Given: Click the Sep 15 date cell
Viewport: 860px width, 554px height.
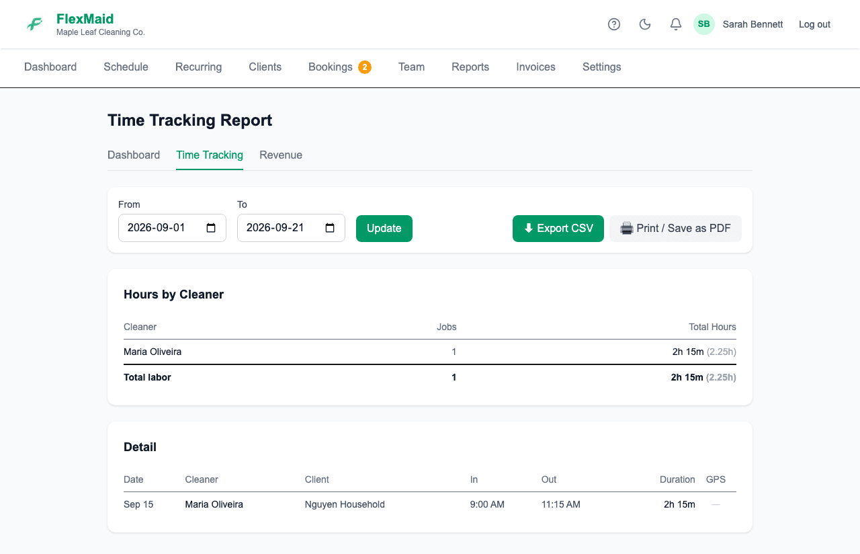Looking at the screenshot, I should (138, 504).
